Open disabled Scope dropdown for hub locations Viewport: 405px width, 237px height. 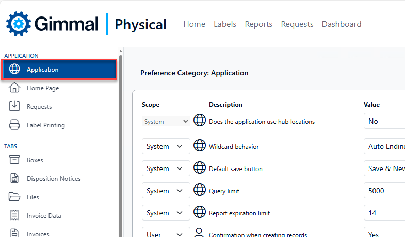[x=166, y=121]
